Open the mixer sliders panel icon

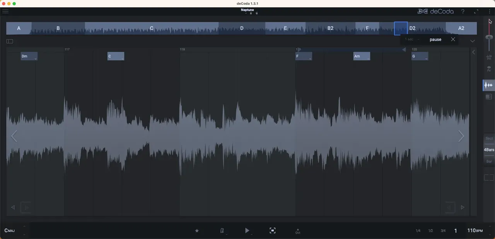click(x=489, y=58)
